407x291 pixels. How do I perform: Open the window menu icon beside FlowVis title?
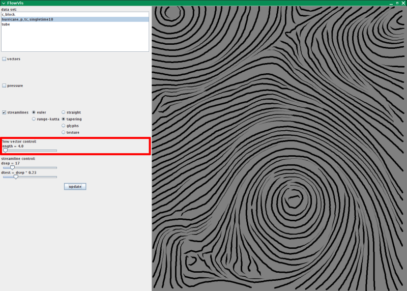tap(3, 3)
